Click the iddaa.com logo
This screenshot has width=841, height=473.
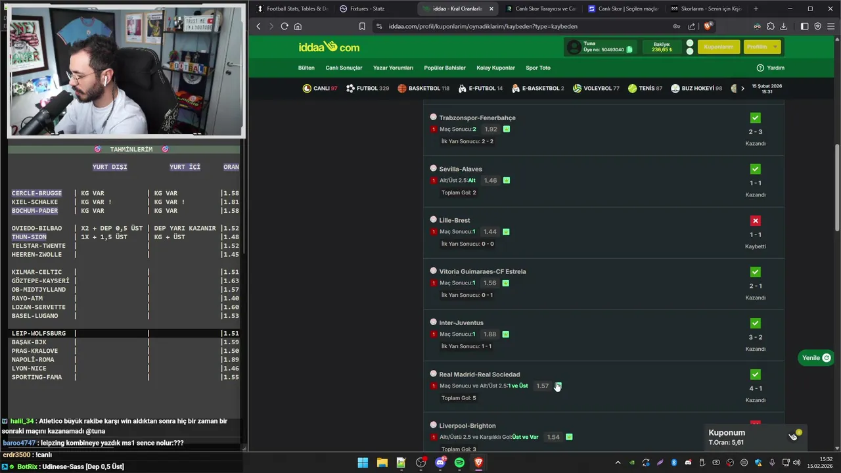[x=329, y=47]
